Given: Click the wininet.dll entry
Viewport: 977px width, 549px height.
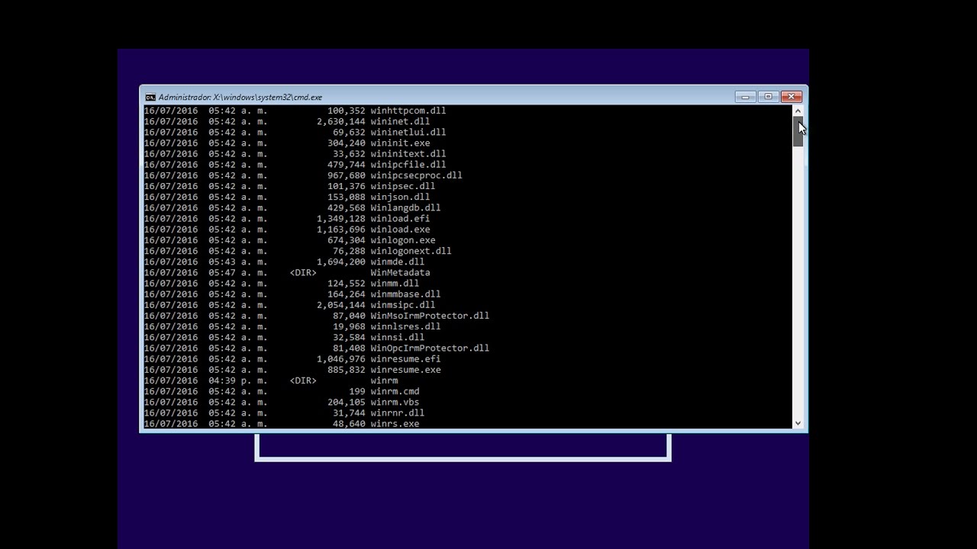Looking at the screenshot, I should click(x=400, y=121).
